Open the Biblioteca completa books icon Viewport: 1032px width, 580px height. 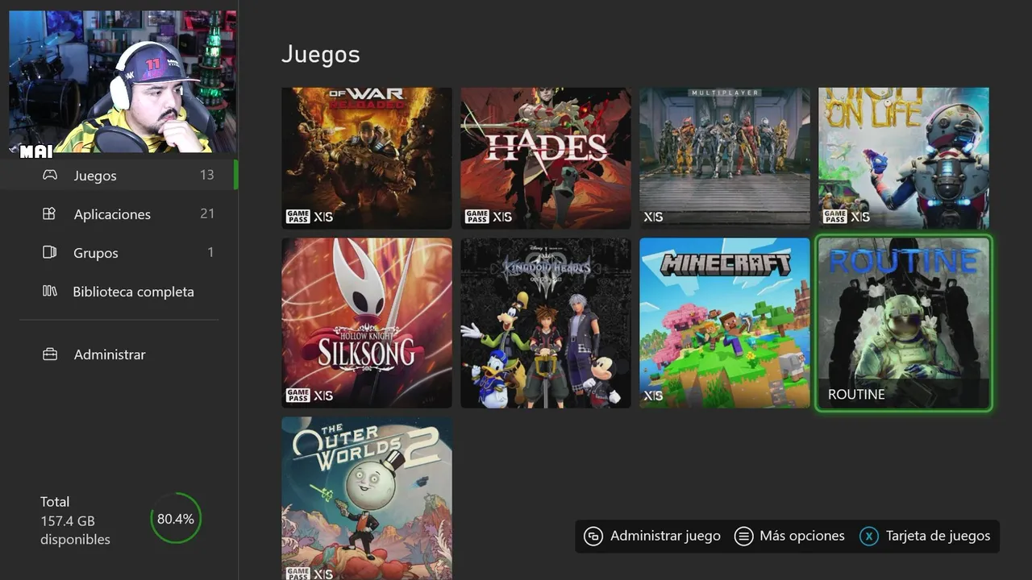click(50, 291)
